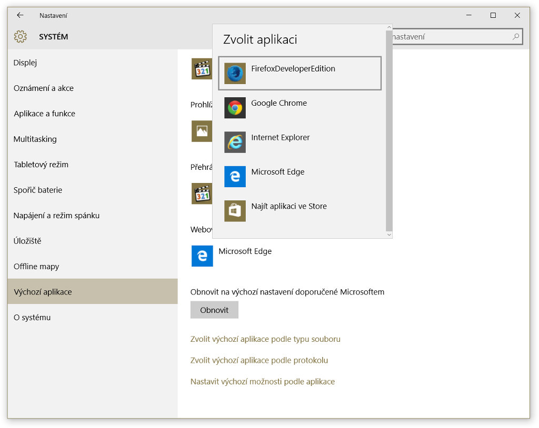Open Oznámení a akce section
539x428 pixels.
click(93, 88)
